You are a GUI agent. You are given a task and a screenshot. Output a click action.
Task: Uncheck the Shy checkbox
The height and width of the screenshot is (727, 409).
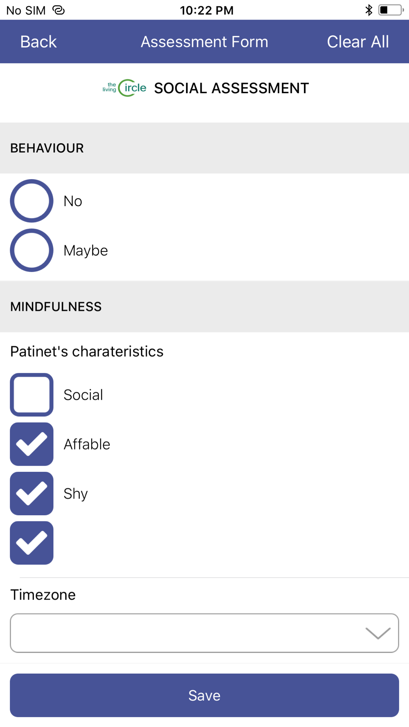coord(31,494)
